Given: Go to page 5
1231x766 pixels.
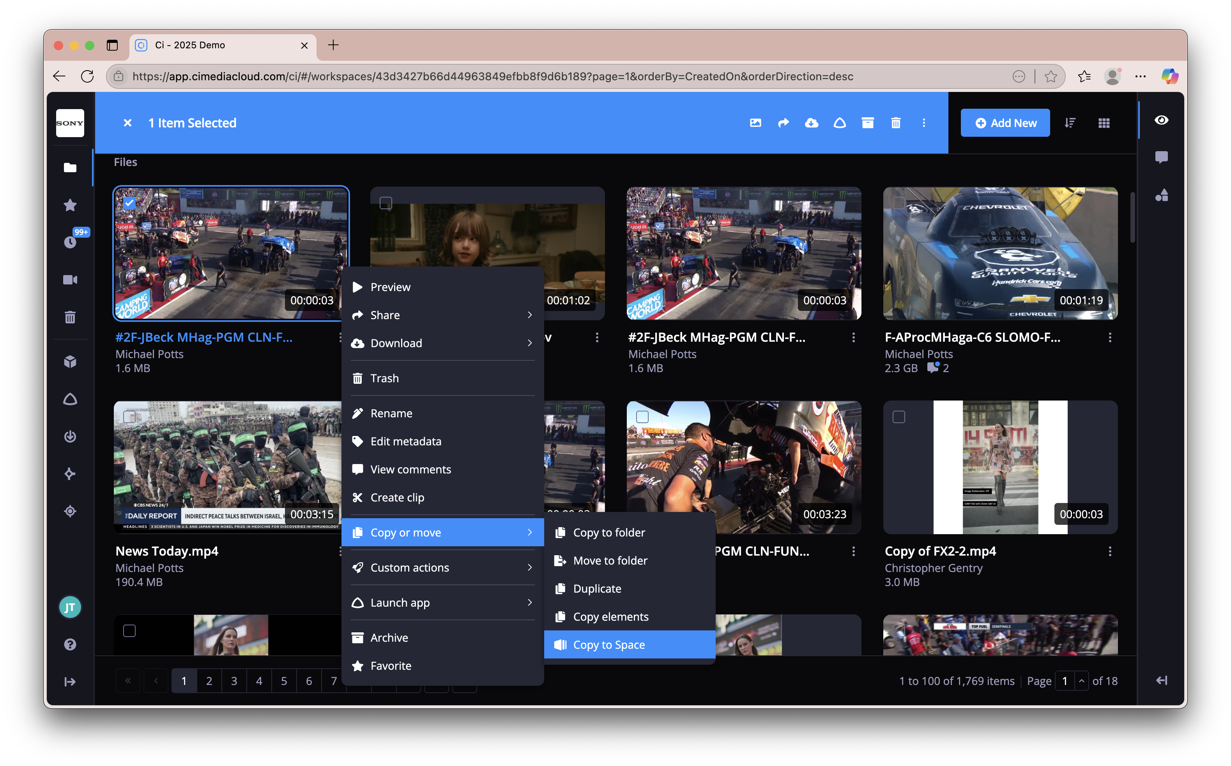Looking at the screenshot, I should tap(284, 681).
